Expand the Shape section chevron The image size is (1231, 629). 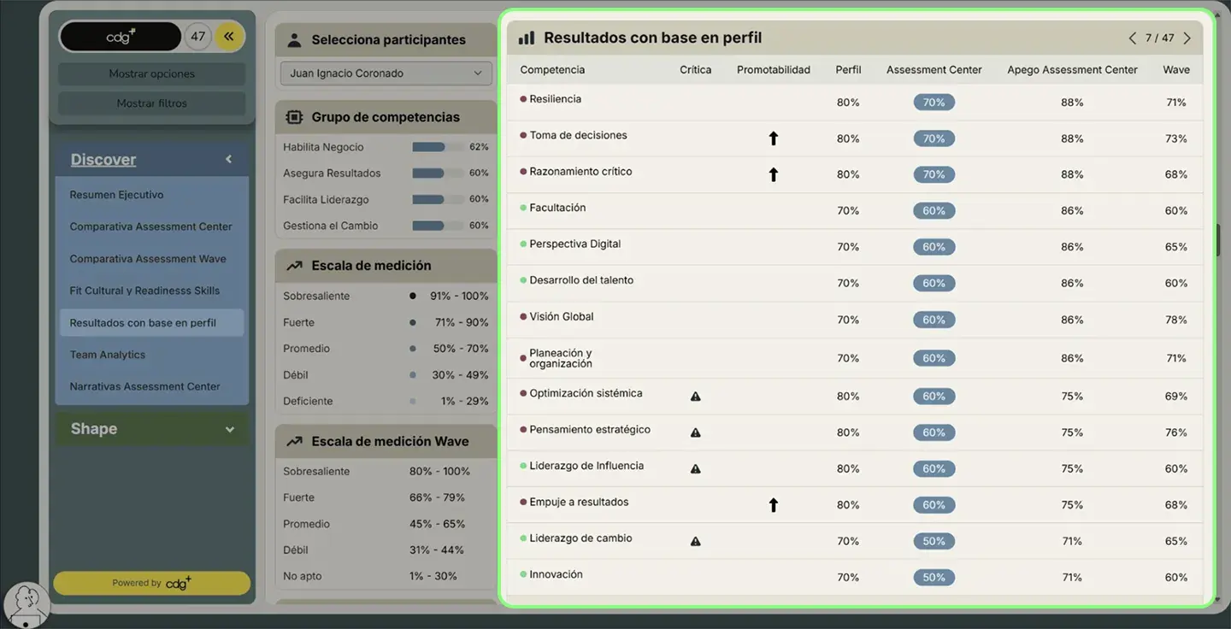(229, 430)
